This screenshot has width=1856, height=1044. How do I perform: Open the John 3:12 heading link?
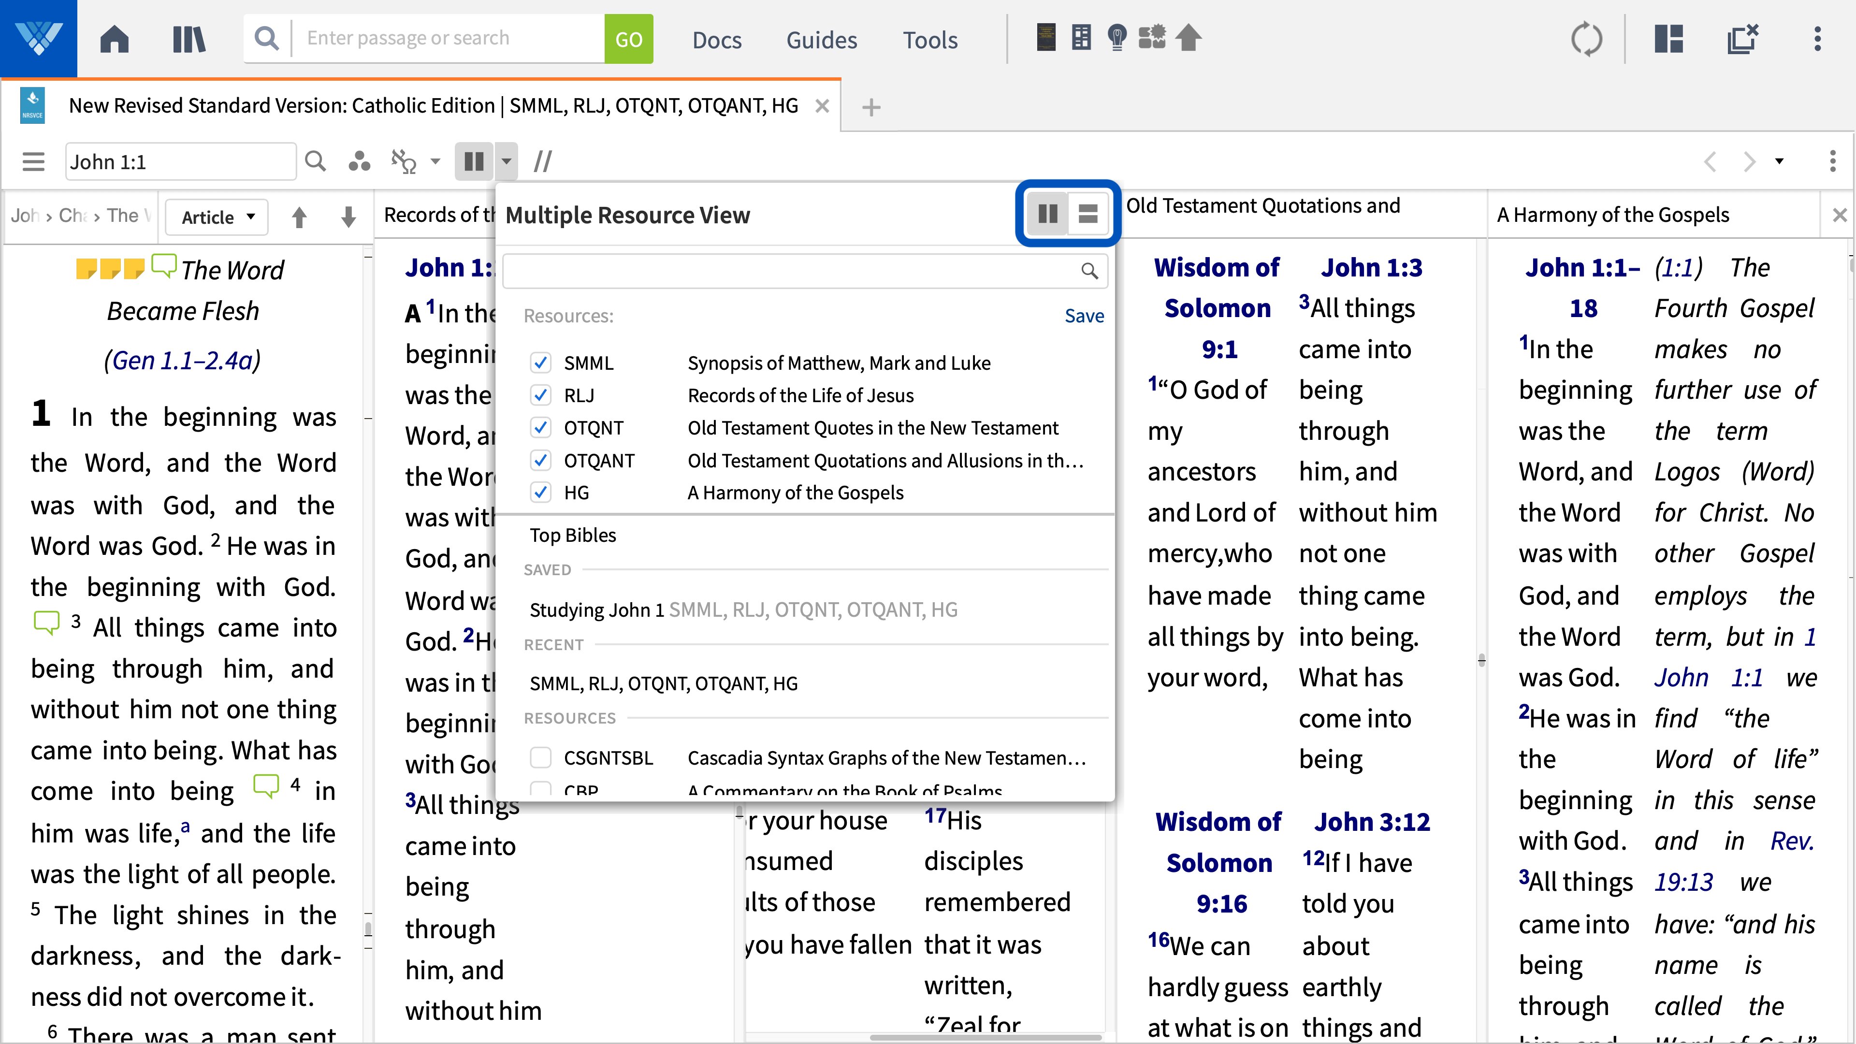pyautogui.click(x=1372, y=822)
